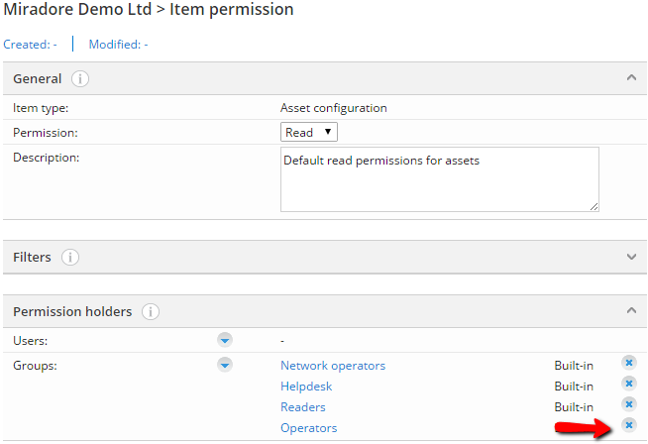Viewport: 648px width, 444px height.
Task: Collapse the General section chevron
Action: (631, 77)
